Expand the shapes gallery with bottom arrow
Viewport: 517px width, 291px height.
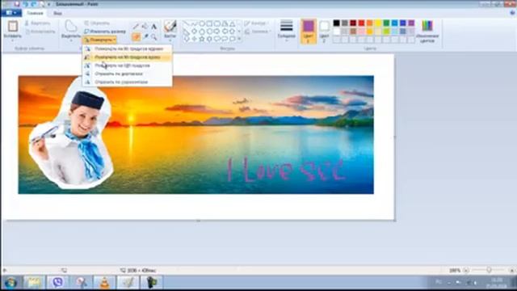point(239,39)
